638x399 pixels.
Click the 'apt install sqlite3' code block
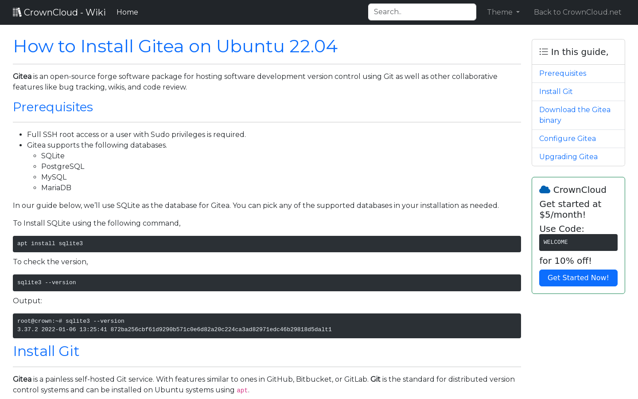click(x=267, y=244)
